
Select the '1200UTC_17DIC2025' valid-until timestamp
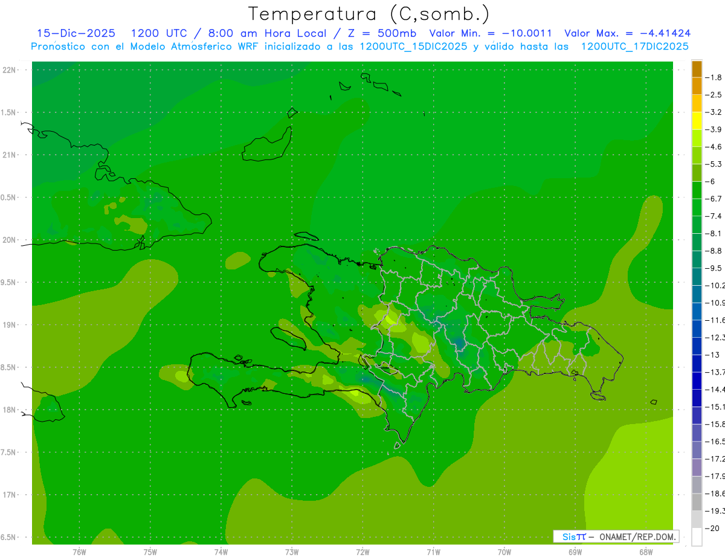click(634, 47)
